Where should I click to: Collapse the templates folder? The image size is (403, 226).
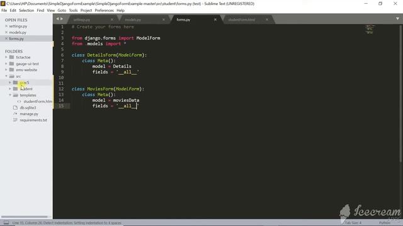[10, 95]
